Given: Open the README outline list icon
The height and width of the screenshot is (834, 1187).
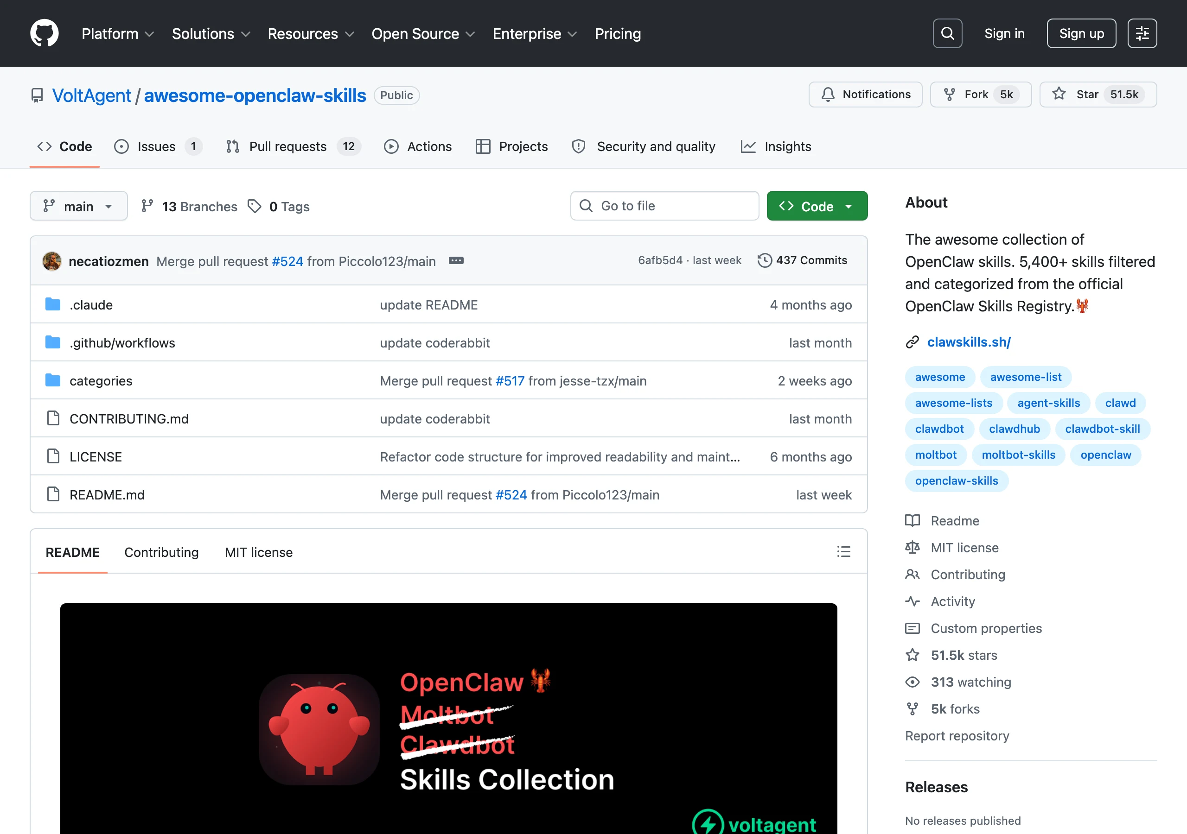Looking at the screenshot, I should (843, 552).
